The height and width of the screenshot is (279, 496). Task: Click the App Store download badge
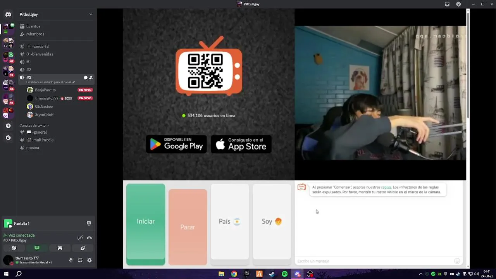241,144
